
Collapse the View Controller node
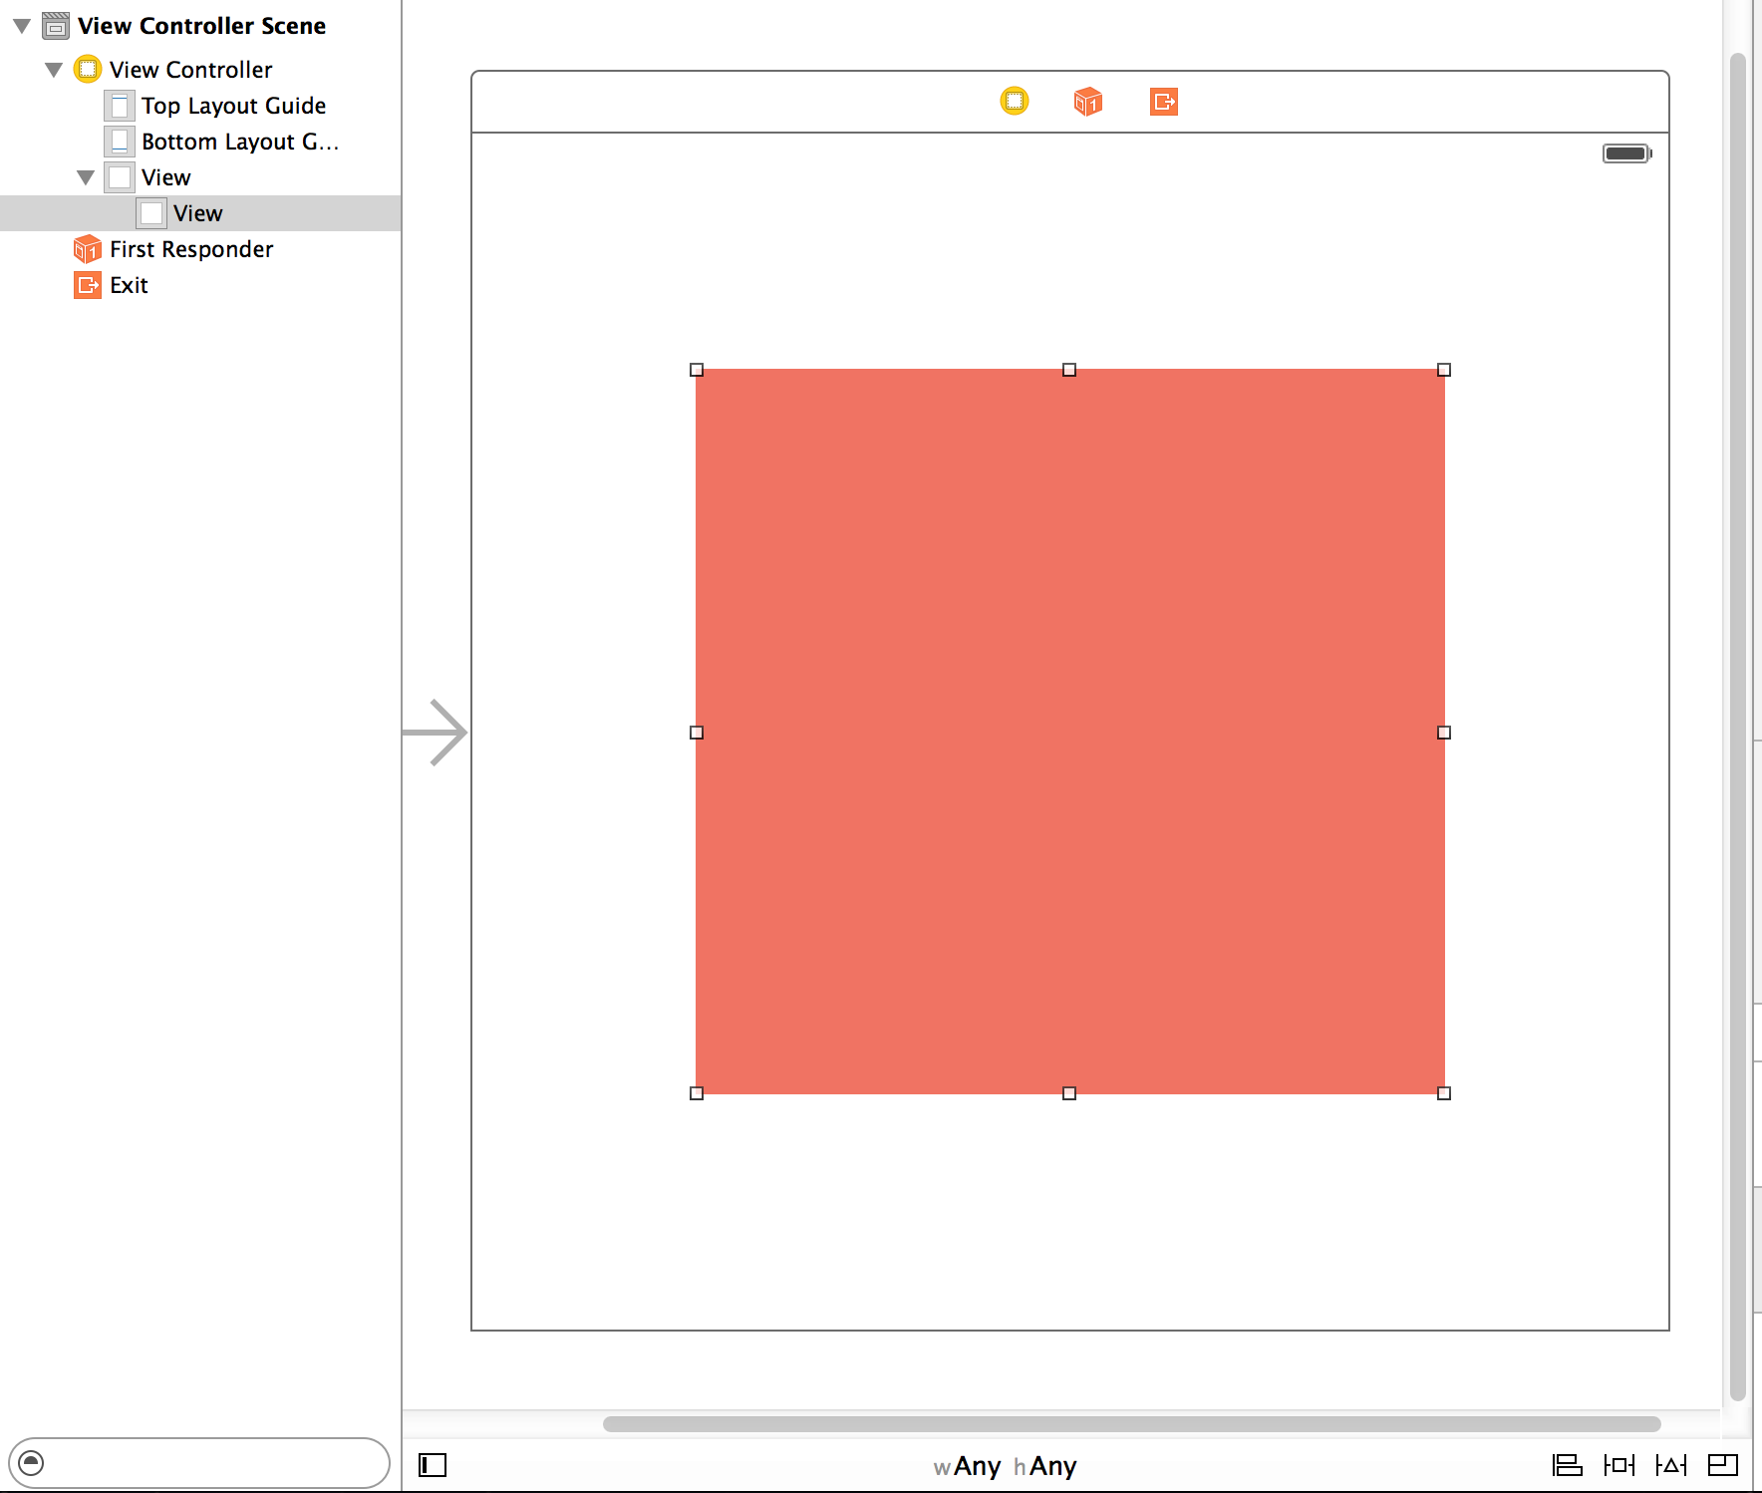(x=55, y=69)
